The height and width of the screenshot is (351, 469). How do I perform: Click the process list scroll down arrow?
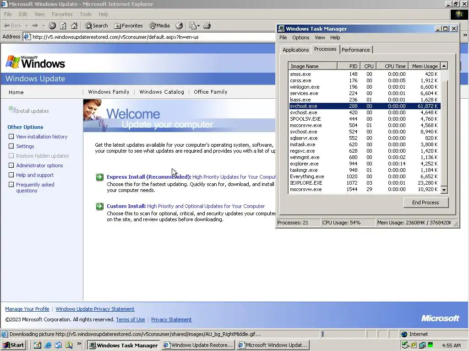point(444,190)
